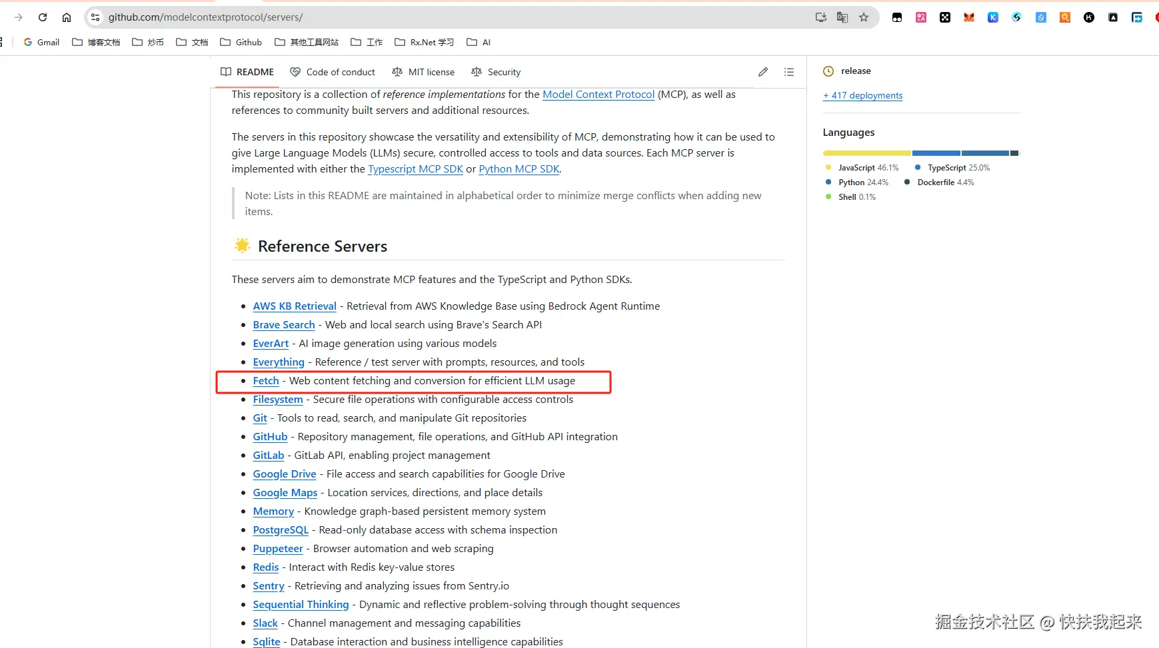Go to the browser home page
The height and width of the screenshot is (648, 1159).
67,17
